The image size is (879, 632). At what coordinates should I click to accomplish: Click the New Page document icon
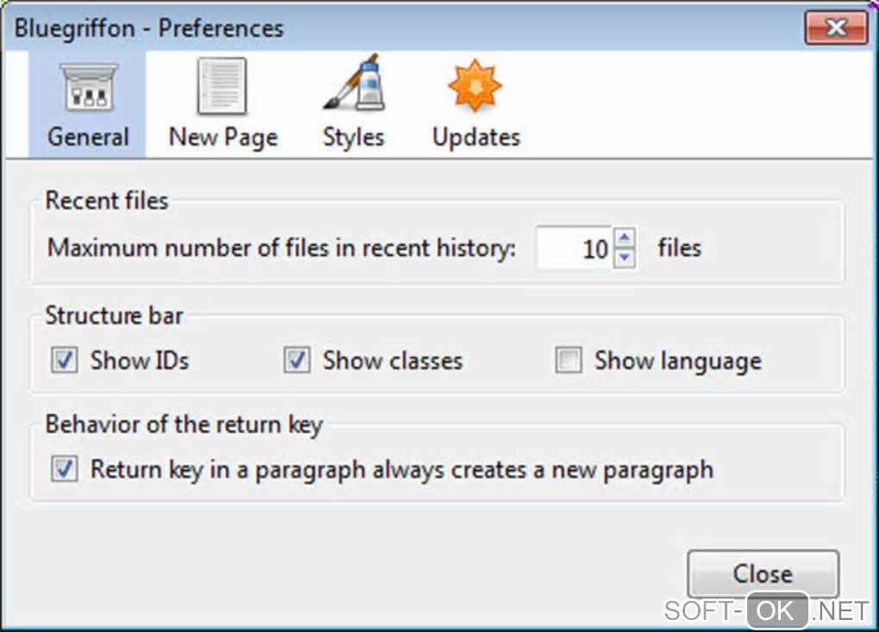[x=222, y=88]
